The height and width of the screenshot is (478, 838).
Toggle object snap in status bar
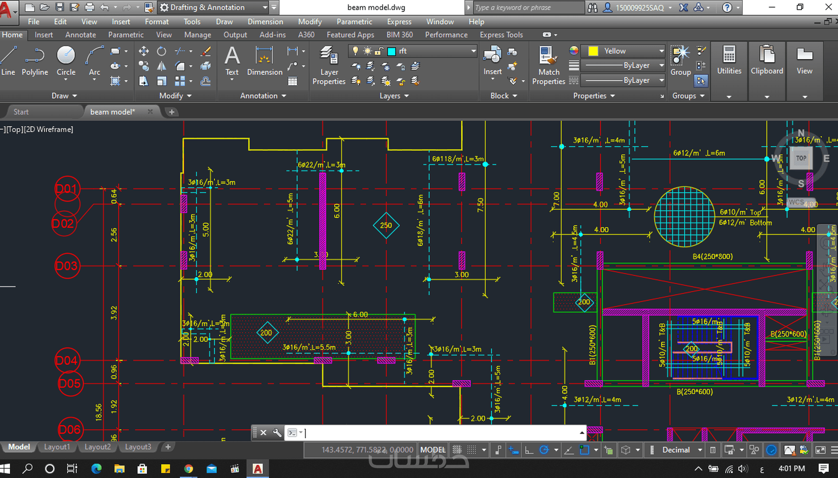pos(585,450)
